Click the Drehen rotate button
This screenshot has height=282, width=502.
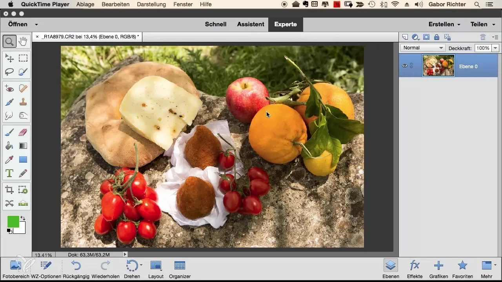[x=132, y=269]
